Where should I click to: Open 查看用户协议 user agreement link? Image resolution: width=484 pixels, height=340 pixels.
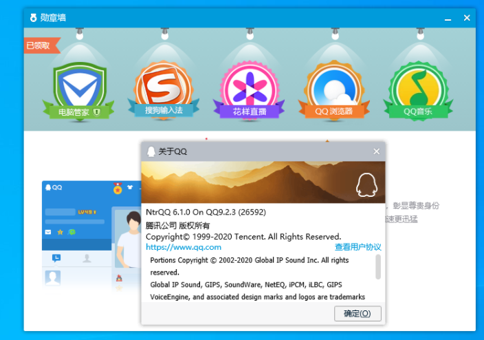pyautogui.click(x=357, y=247)
